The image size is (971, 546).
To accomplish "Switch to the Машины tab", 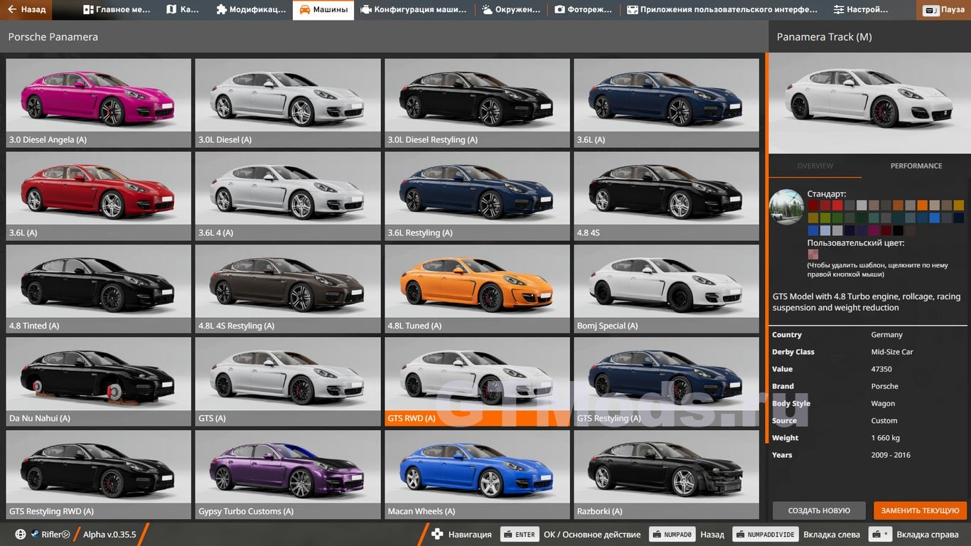I will 323,10.
